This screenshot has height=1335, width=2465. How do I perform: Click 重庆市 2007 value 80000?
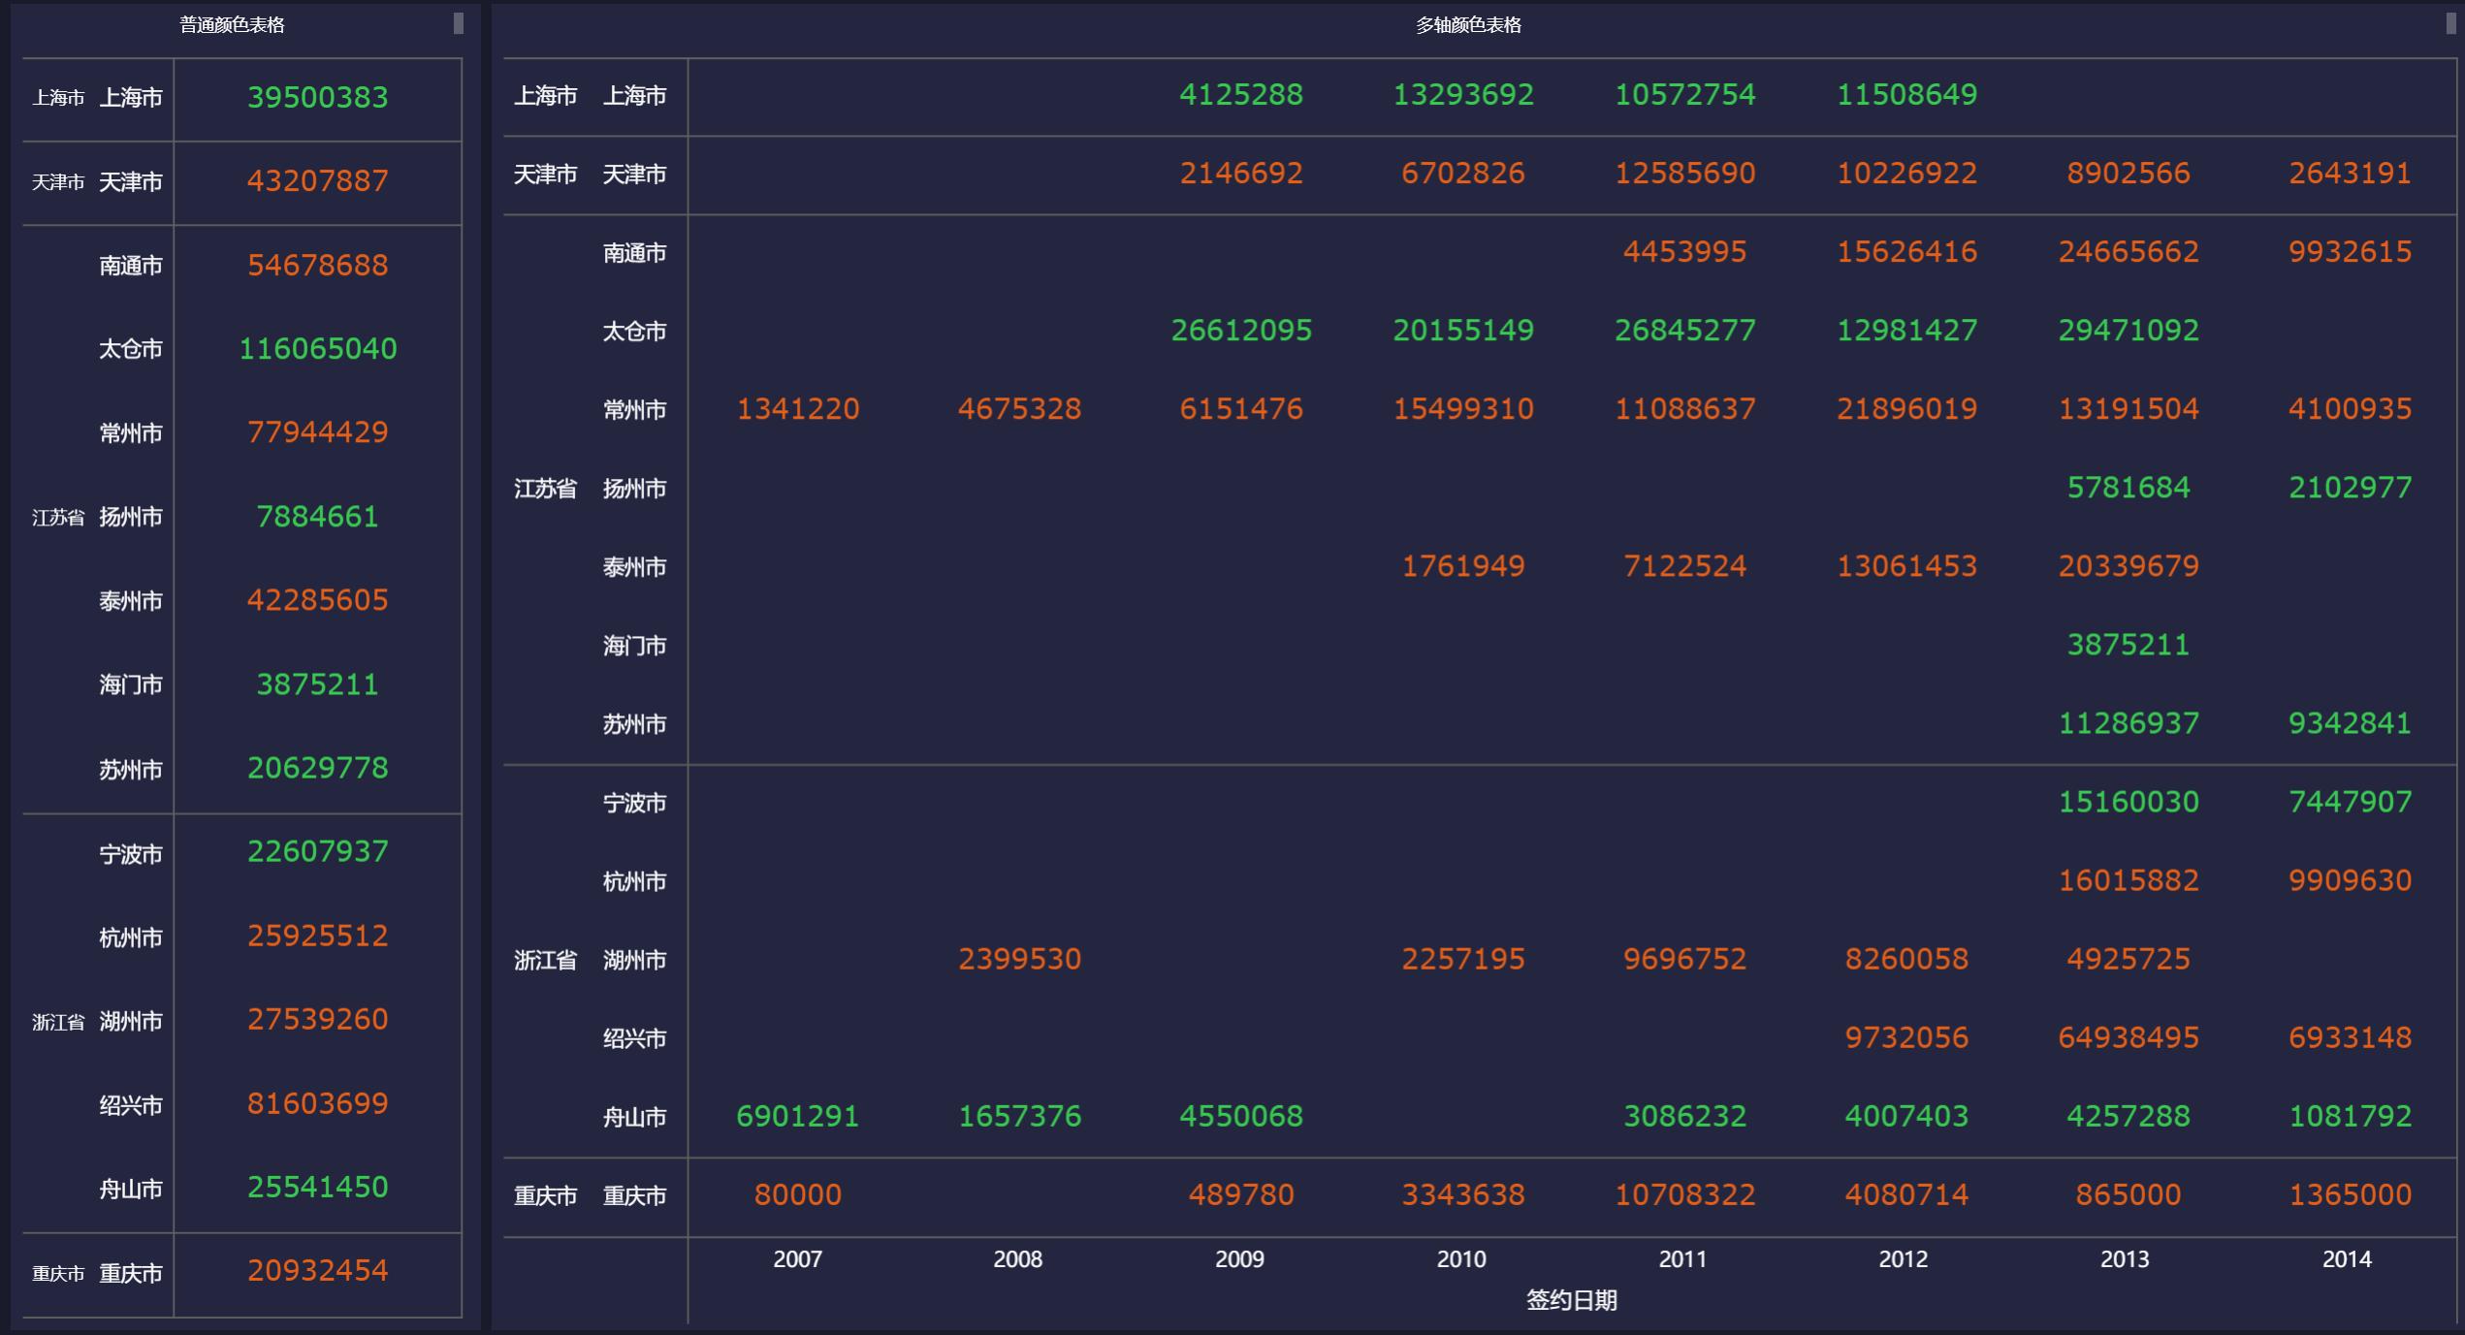point(797,1194)
